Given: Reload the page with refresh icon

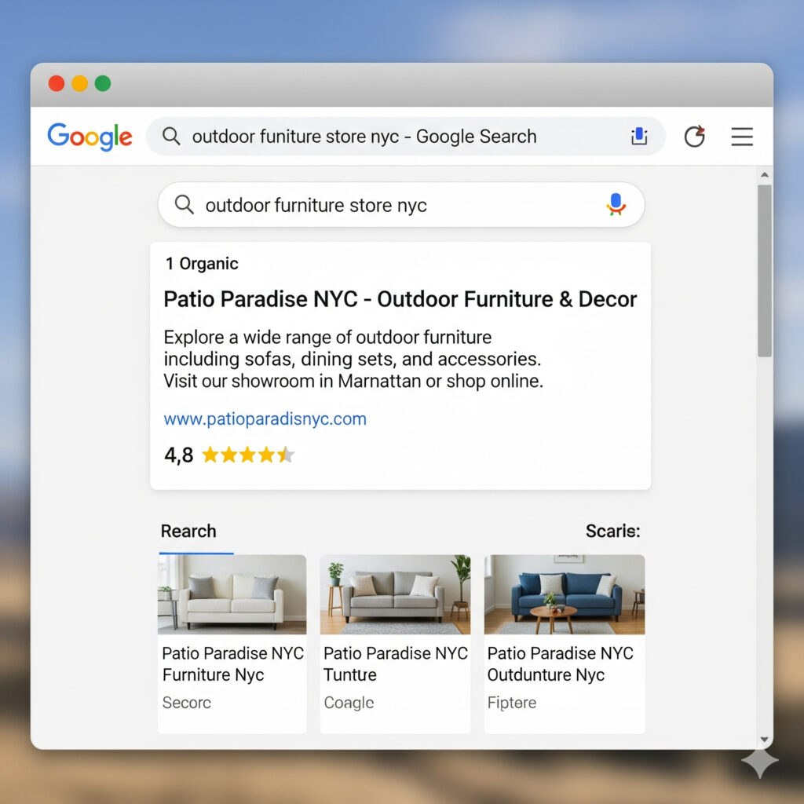Looking at the screenshot, I should click(695, 137).
